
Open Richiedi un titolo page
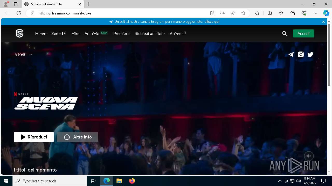click(x=150, y=34)
